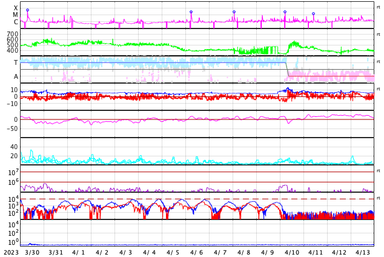Screen dimensions: 384x257
Task: Click the 4/ 1 date label
Action: [78, 253]
